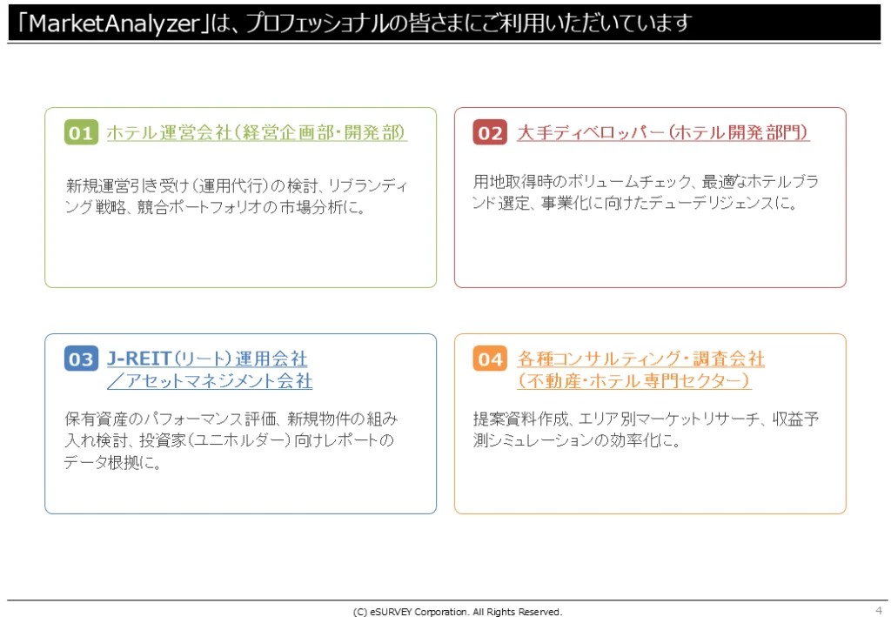Select the text beginning 保有資産のパフォーマンス評価
This screenshot has height=617, width=891.
pos(231,419)
